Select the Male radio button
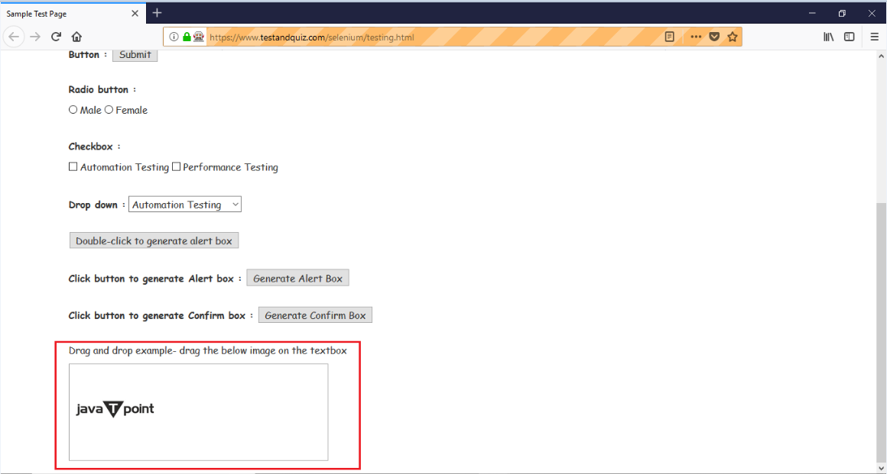The width and height of the screenshot is (887, 474). (x=73, y=109)
